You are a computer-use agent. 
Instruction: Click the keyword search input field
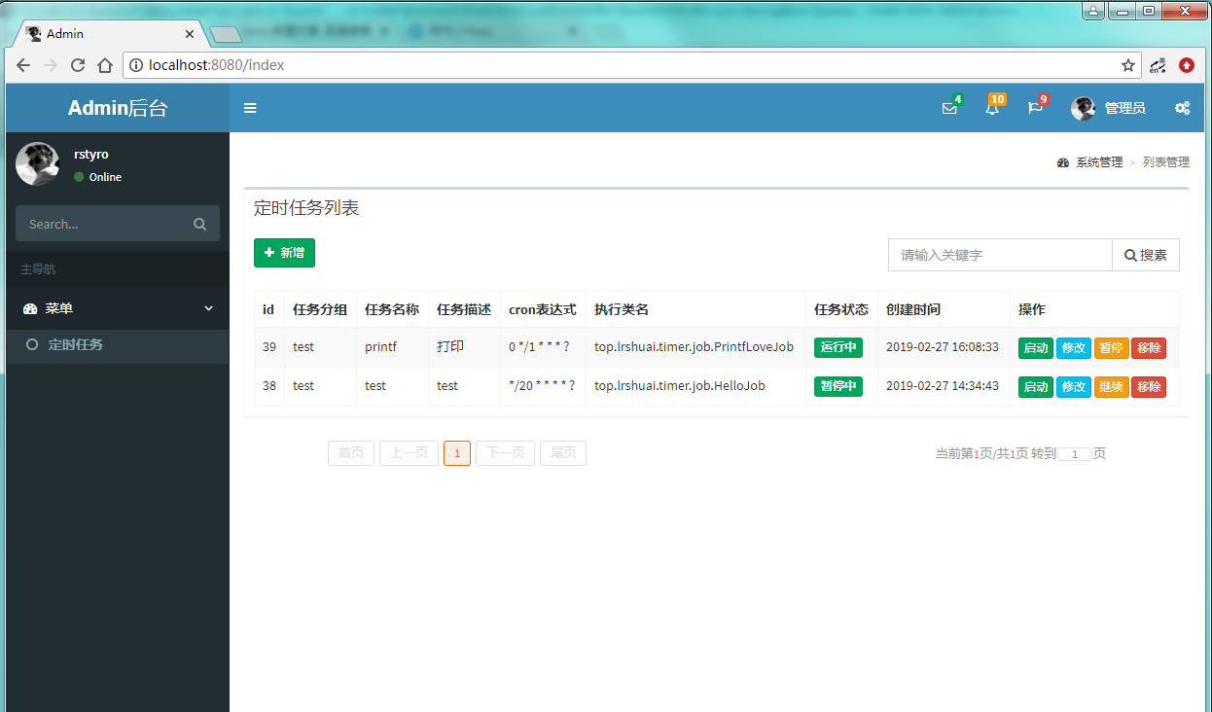pyautogui.click(x=999, y=254)
